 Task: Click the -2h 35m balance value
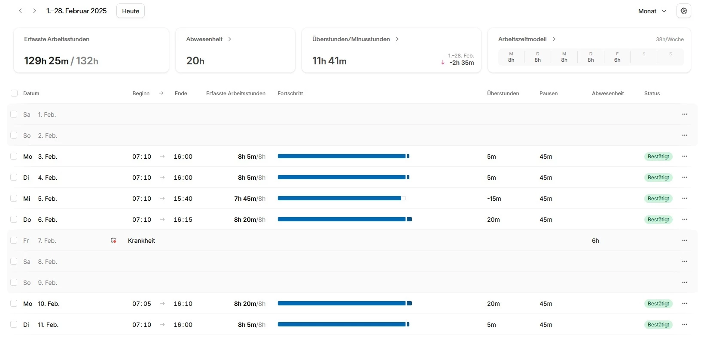462,63
